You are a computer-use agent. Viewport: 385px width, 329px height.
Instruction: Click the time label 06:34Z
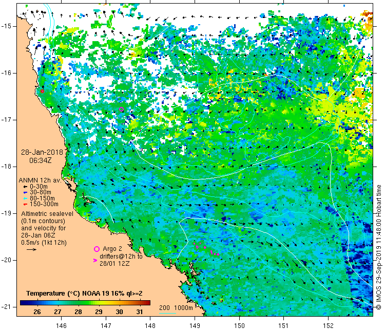pyautogui.click(x=40, y=160)
